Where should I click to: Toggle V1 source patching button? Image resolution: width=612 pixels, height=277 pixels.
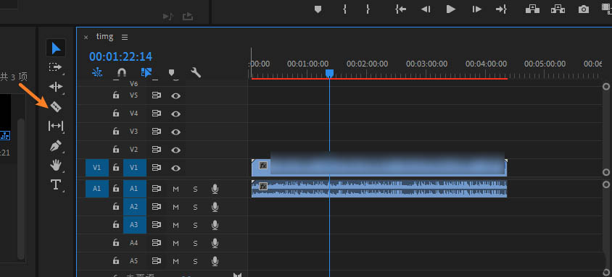pyautogui.click(x=96, y=168)
